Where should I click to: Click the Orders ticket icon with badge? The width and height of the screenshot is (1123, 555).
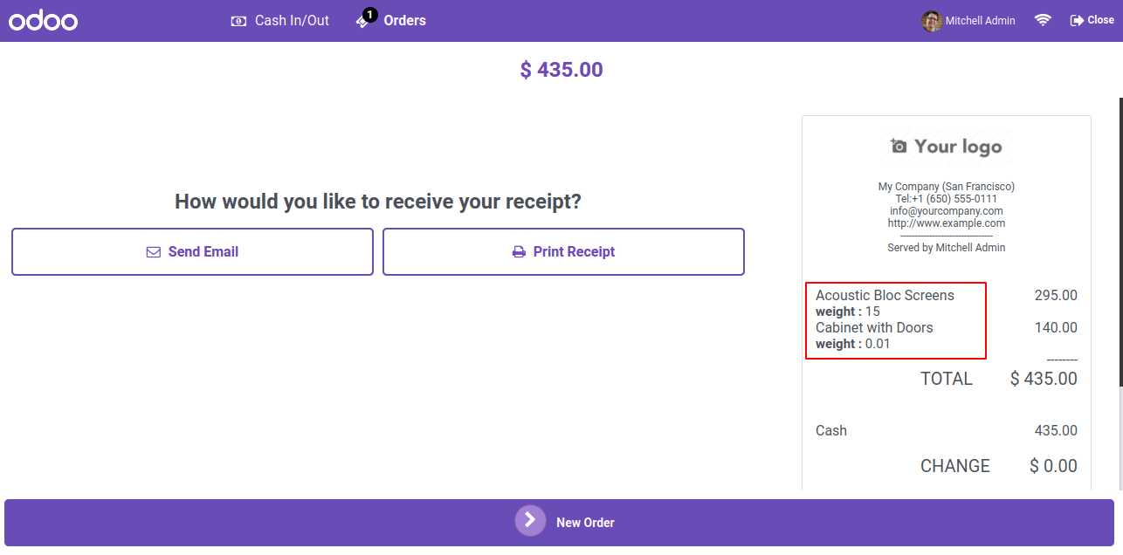click(x=365, y=19)
